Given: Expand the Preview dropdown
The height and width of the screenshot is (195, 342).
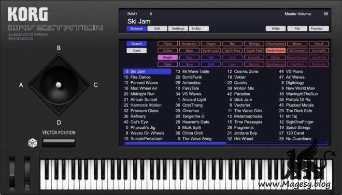Looking at the screenshot, I should click(319, 28).
